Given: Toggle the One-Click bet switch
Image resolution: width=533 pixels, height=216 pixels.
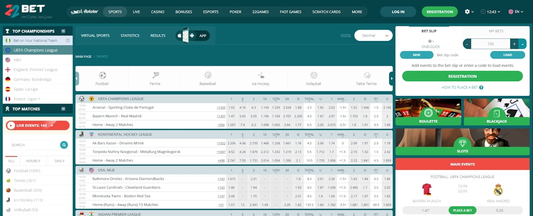Looking at the screenshot, I should [431, 41].
